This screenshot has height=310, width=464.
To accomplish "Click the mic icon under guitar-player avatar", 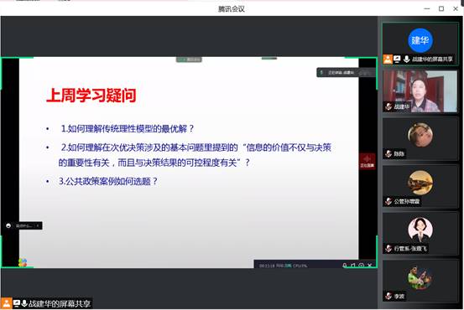I will pos(388,296).
